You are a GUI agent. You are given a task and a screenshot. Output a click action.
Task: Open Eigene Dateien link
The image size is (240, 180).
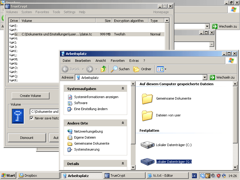(85, 137)
